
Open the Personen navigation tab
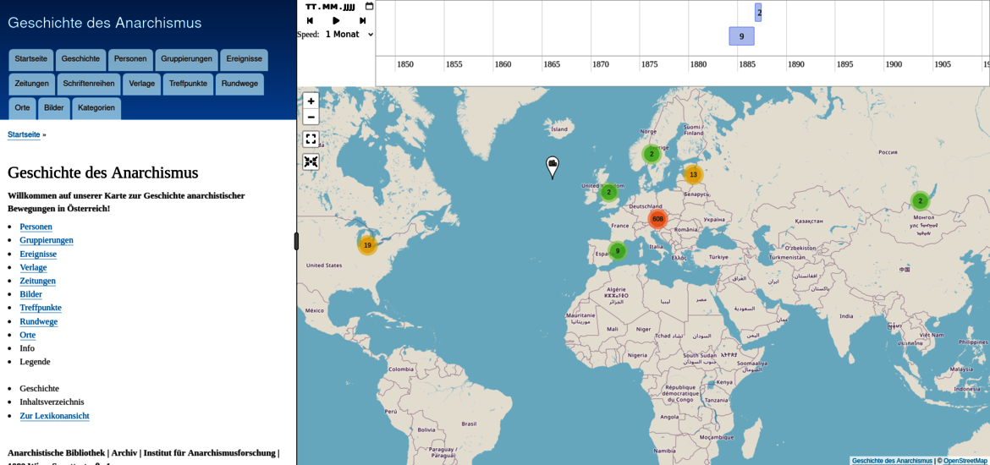[130, 59]
